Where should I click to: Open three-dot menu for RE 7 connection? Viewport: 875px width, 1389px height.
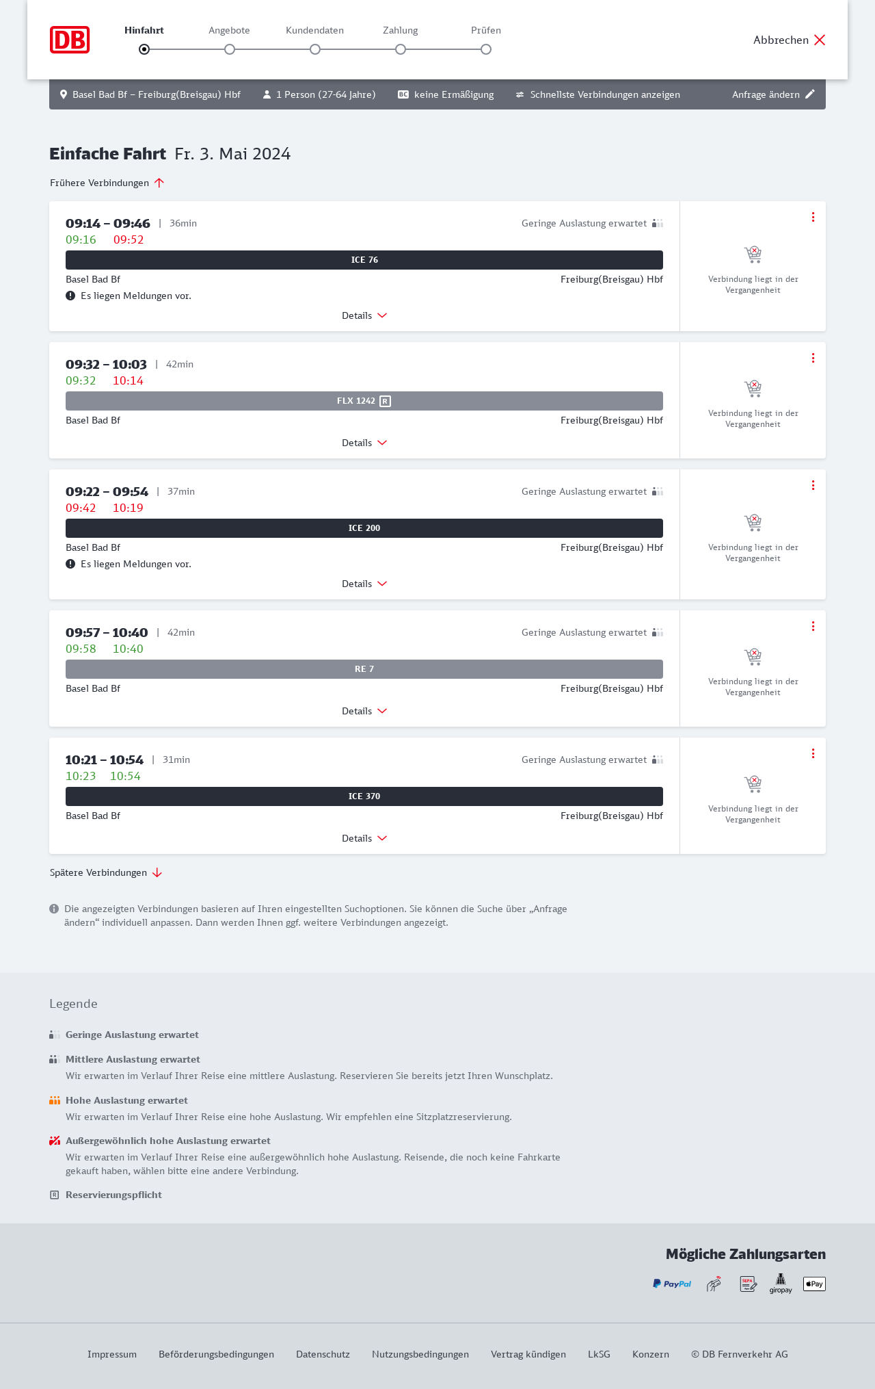[x=813, y=626]
